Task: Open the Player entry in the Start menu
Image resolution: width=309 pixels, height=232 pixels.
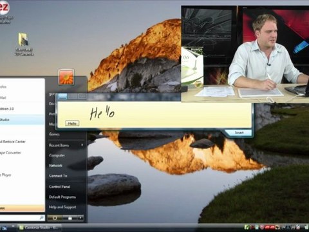Action: tap(23, 175)
